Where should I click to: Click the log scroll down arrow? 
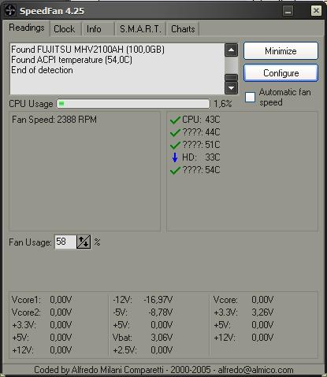point(232,88)
